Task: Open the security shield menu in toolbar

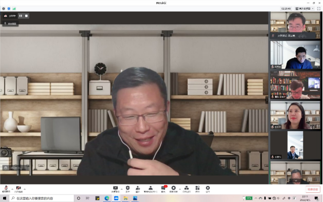Action: click(128, 189)
